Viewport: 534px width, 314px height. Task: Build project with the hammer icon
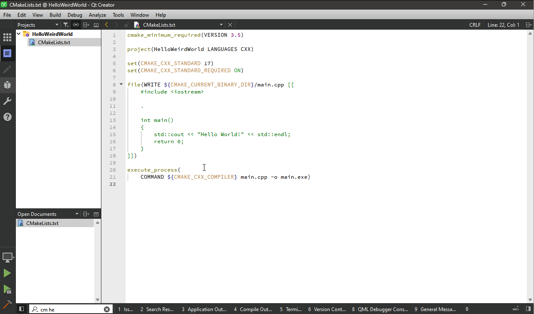pos(7,304)
